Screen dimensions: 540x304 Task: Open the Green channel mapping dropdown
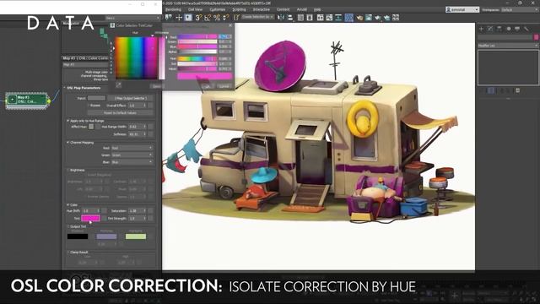(132, 155)
